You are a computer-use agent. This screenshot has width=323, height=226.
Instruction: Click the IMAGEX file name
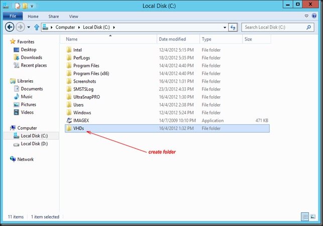pyautogui.click(x=81, y=121)
